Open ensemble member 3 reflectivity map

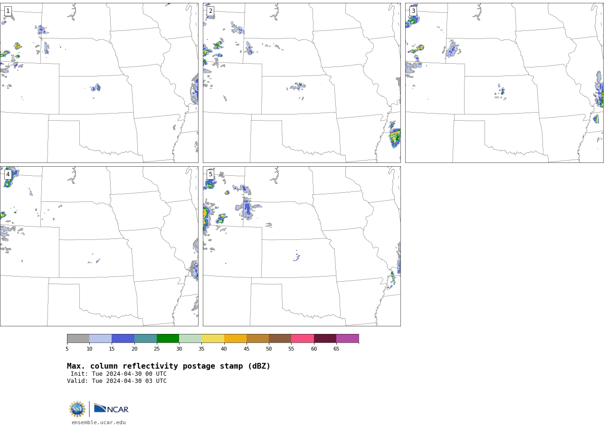click(x=504, y=83)
